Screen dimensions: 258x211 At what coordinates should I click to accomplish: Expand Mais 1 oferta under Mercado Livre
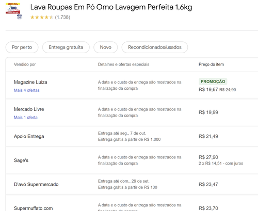pos(26,118)
